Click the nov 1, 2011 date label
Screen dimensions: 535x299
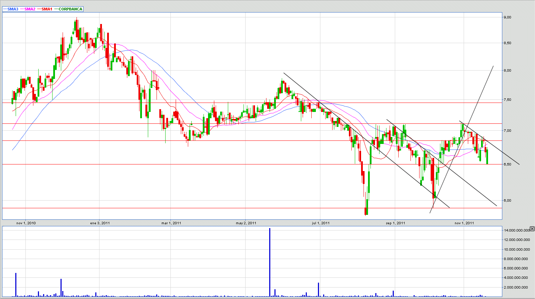464,223
